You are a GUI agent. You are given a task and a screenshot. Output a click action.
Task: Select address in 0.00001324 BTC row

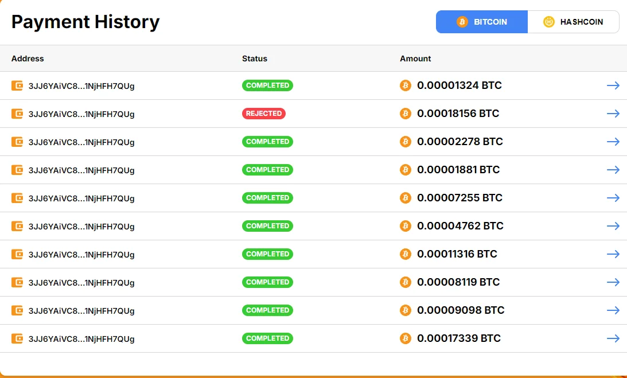point(81,86)
